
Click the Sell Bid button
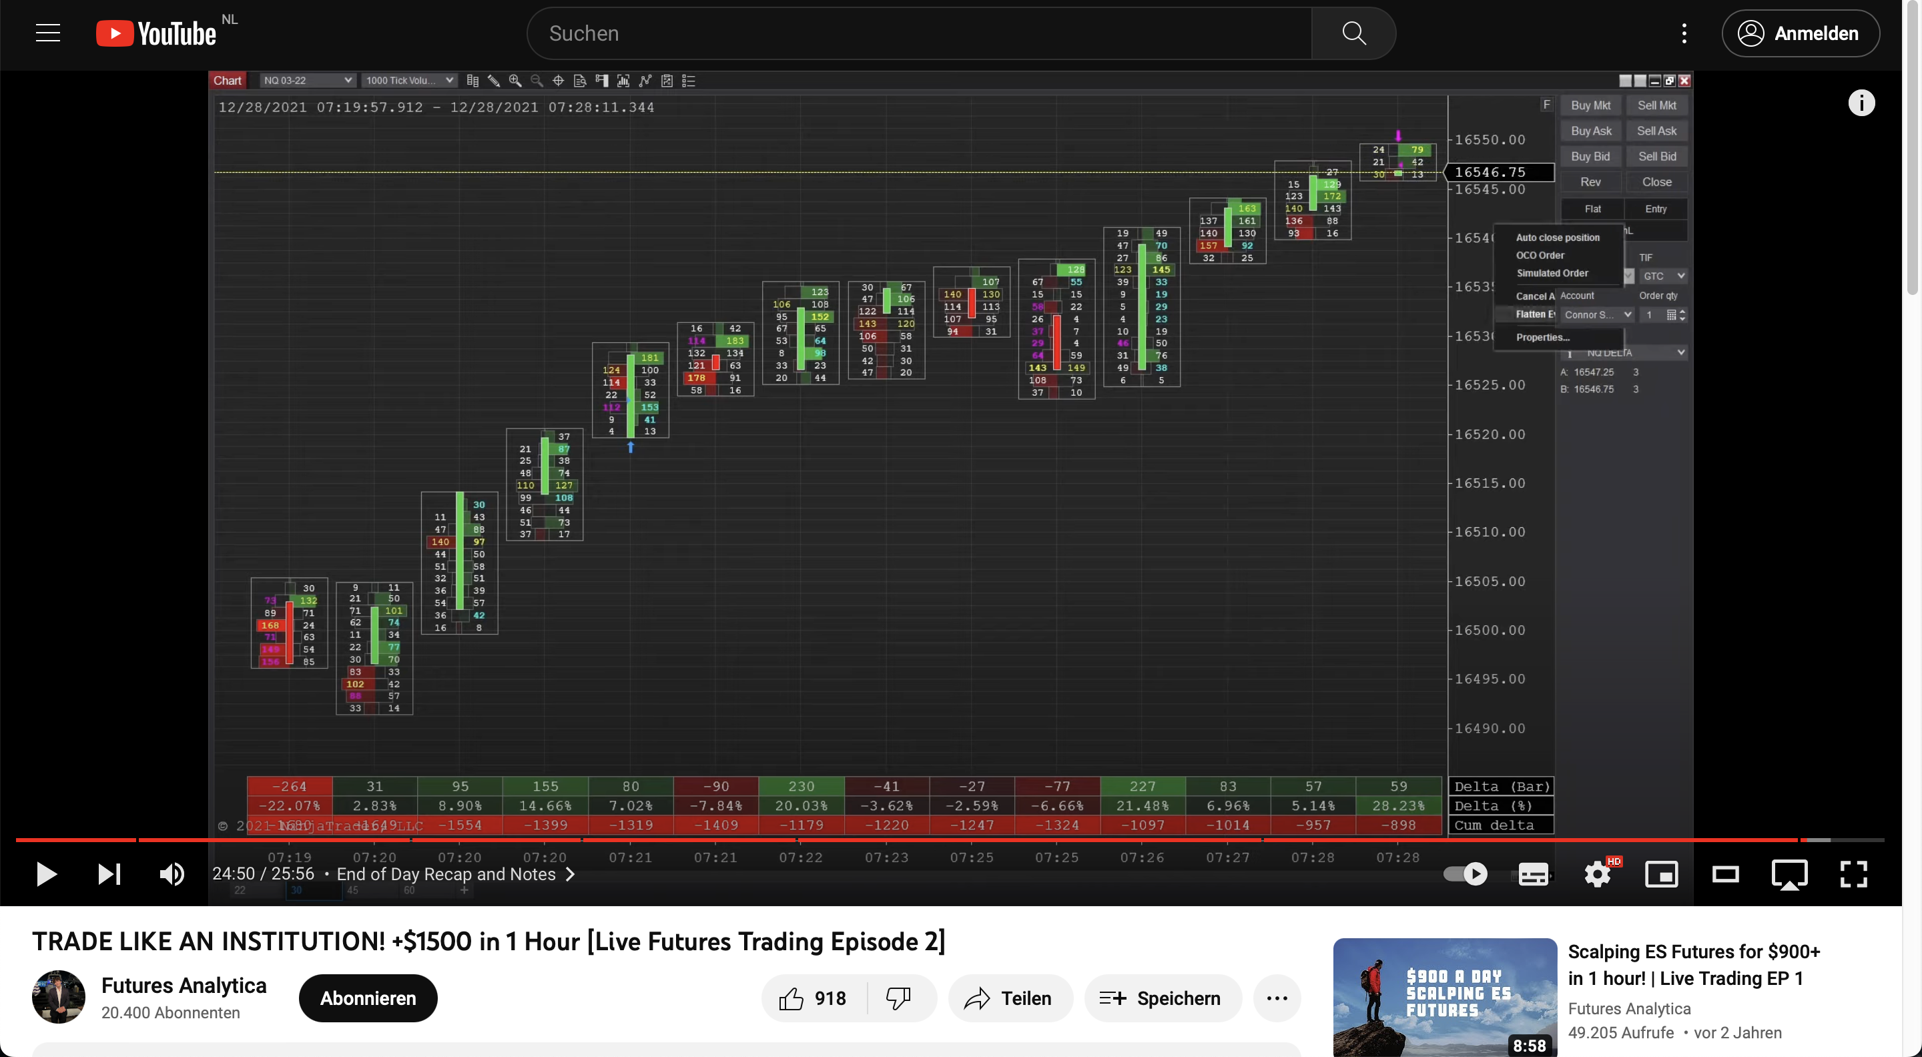coord(1656,157)
